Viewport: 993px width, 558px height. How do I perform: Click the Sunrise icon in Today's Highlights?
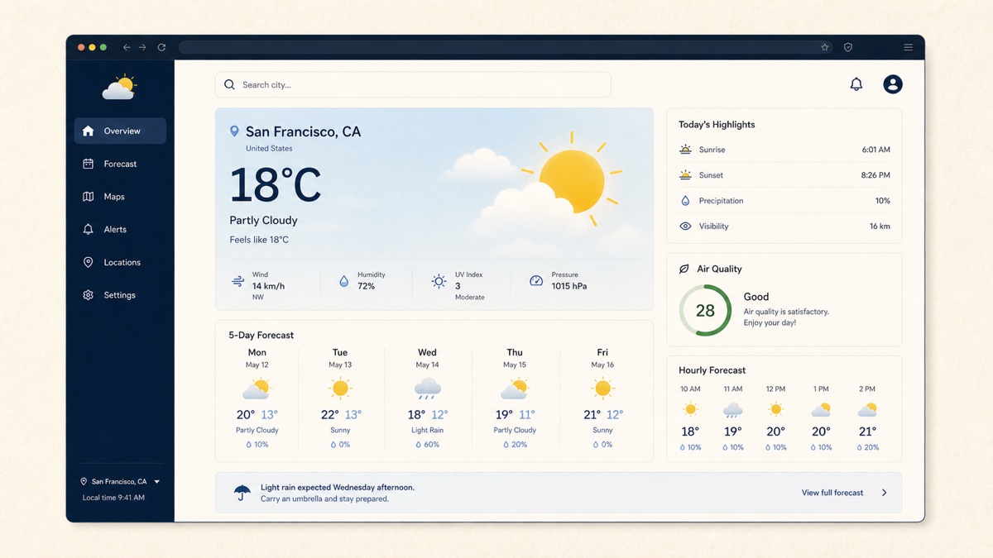[685, 150]
